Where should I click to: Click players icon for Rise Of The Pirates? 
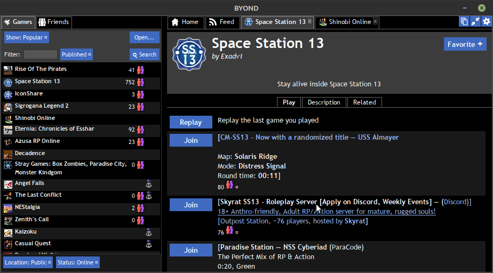pos(140,70)
